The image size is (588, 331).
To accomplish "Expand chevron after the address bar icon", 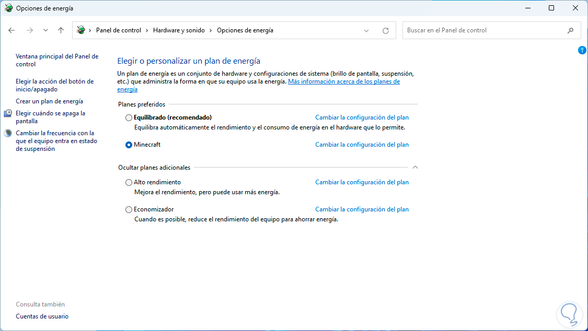I will point(90,30).
